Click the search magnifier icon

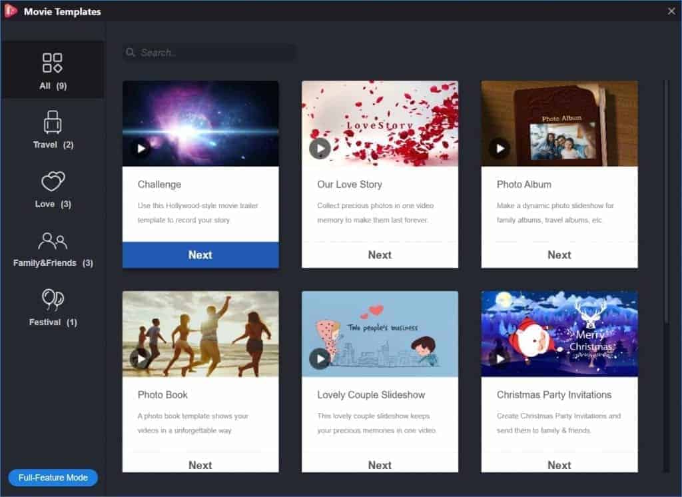(x=131, y=52)
